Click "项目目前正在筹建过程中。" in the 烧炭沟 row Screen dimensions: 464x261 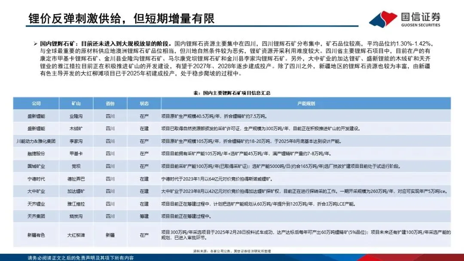[186, 216]
